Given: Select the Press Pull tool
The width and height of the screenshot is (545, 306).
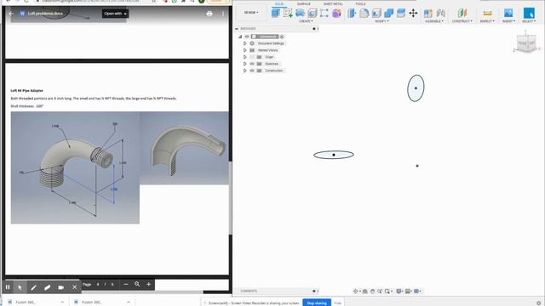Looking at the screenshot, I should pos(352,14).
